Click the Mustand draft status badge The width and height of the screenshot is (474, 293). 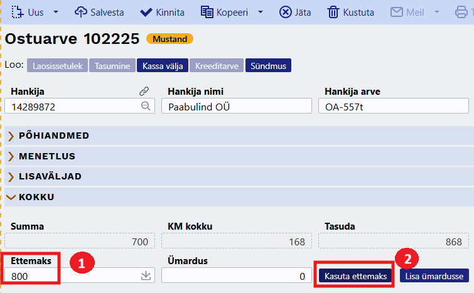click(x=170, y=39)
